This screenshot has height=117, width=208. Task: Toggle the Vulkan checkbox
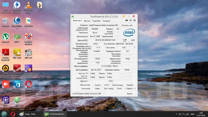tap(93, 89)
